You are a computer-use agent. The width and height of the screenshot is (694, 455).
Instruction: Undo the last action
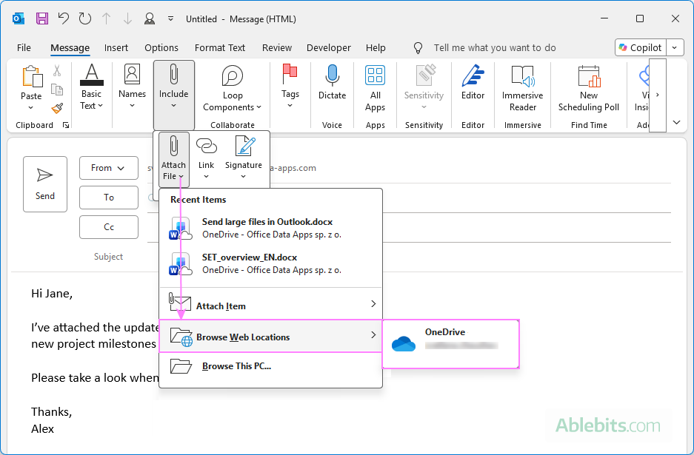(x=63, y=18)
